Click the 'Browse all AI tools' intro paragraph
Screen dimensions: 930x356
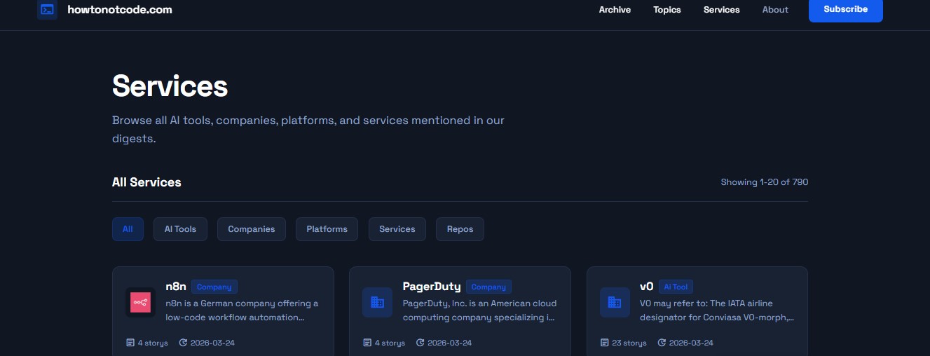308,130
